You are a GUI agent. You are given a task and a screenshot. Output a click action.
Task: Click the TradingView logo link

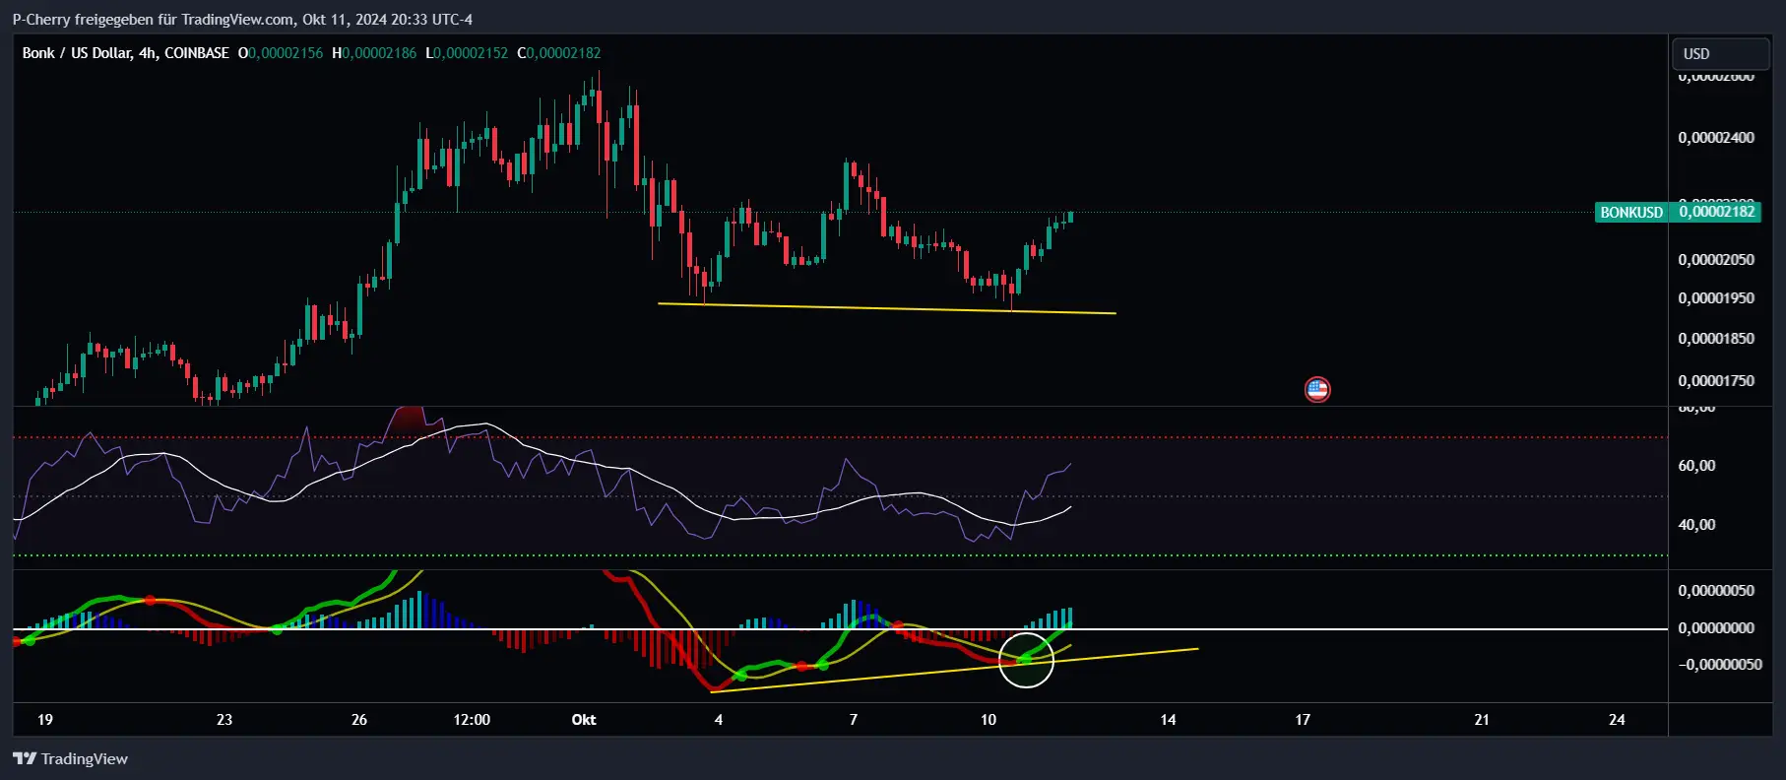(70, 758)
